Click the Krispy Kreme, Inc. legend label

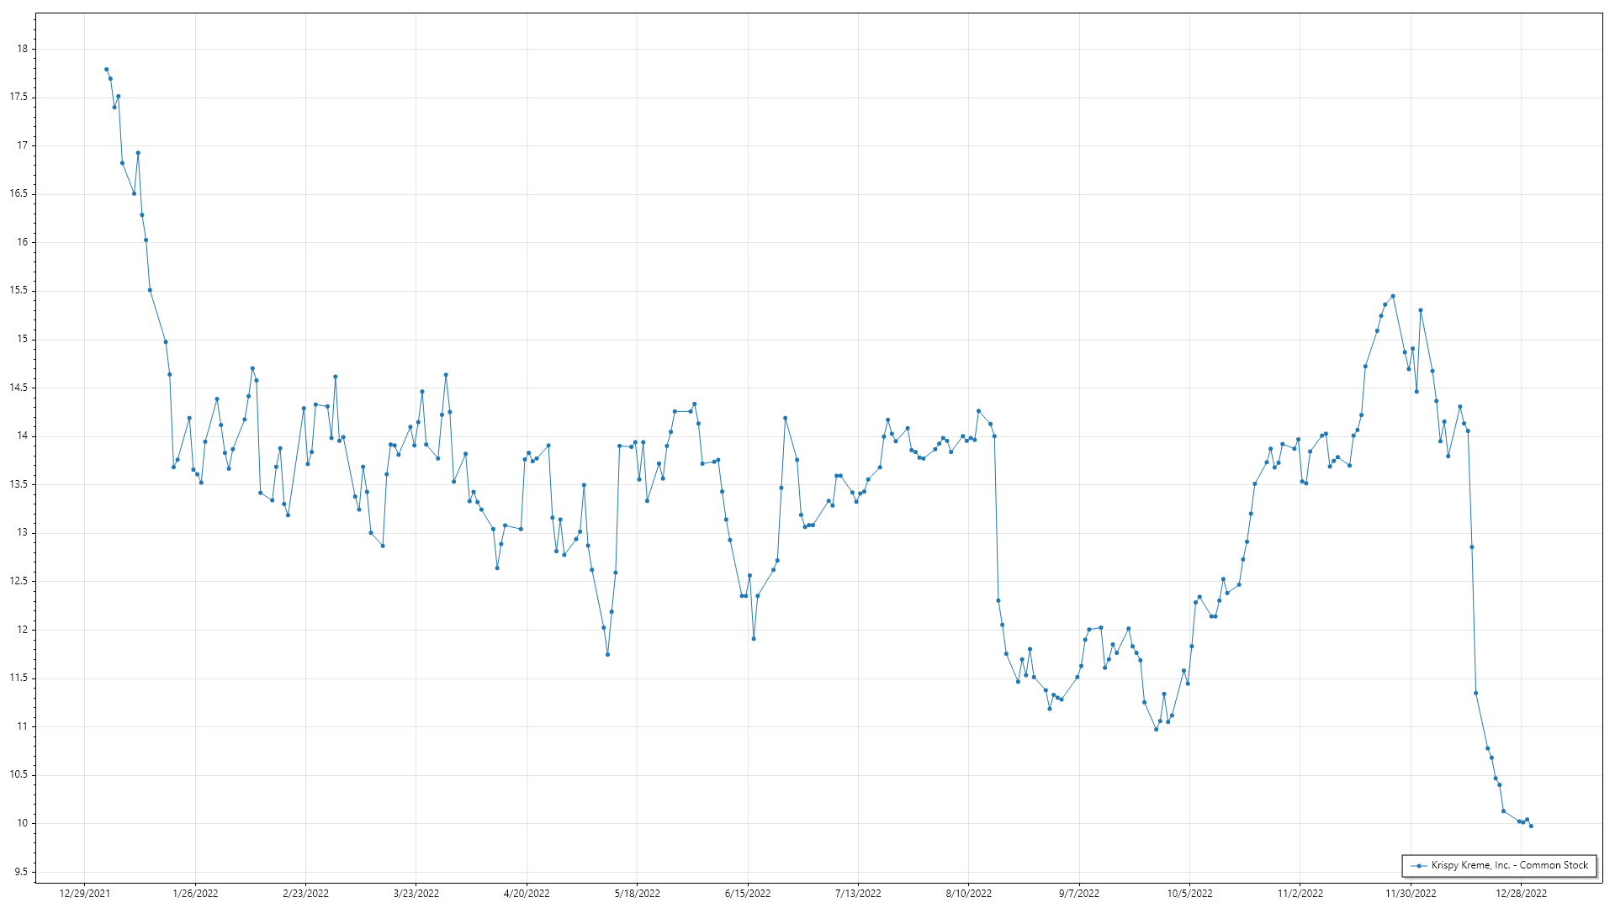coord(1509,865)
